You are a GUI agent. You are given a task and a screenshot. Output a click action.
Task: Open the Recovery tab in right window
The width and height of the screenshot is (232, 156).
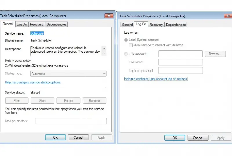(x=156, y=25)
